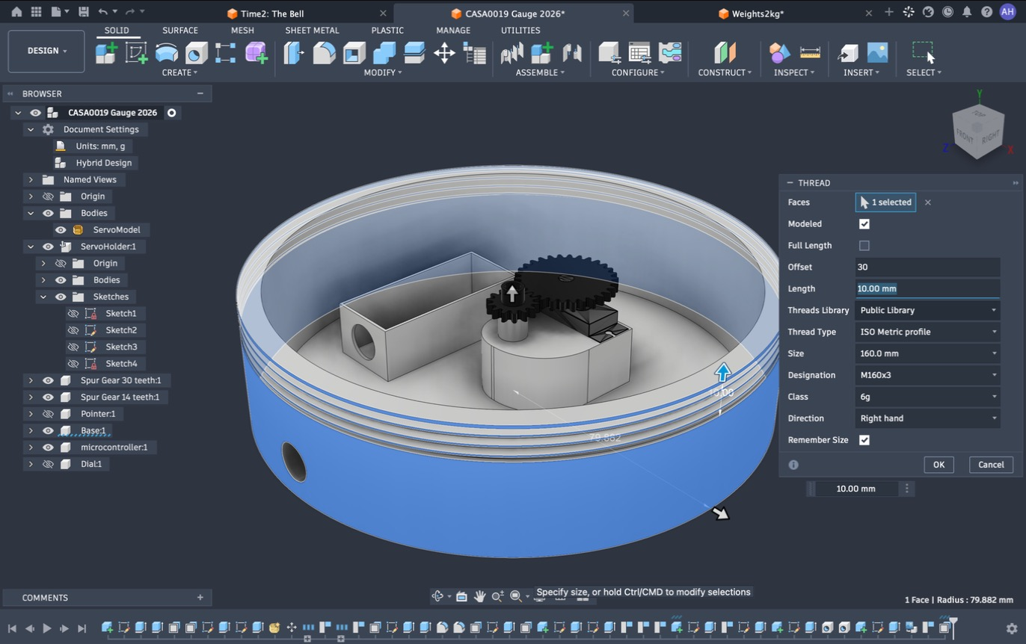The image size is (1026, 644).
Task: Enable the Full Length checkbox
Action: pyautogui.click(x=864, y=246)
